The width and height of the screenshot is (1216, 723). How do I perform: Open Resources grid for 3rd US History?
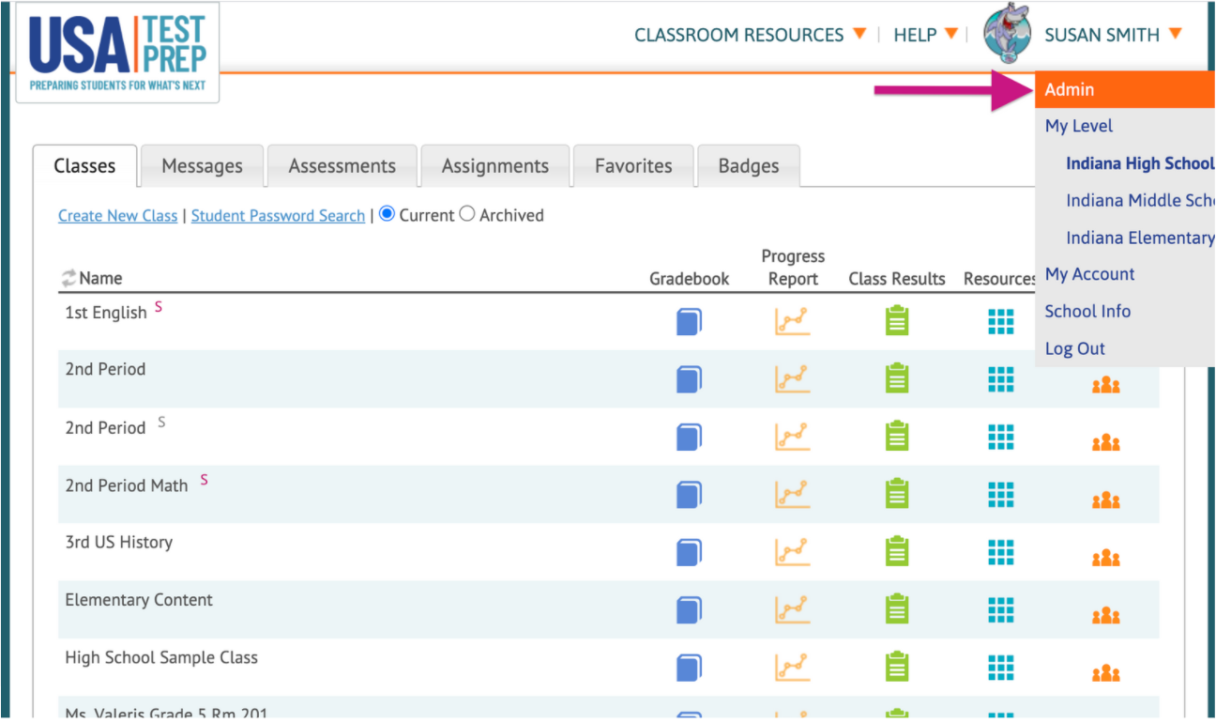pyautogui.click(x=1001, y=552)
